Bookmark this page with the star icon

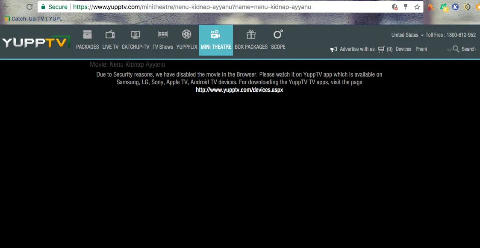417,7
